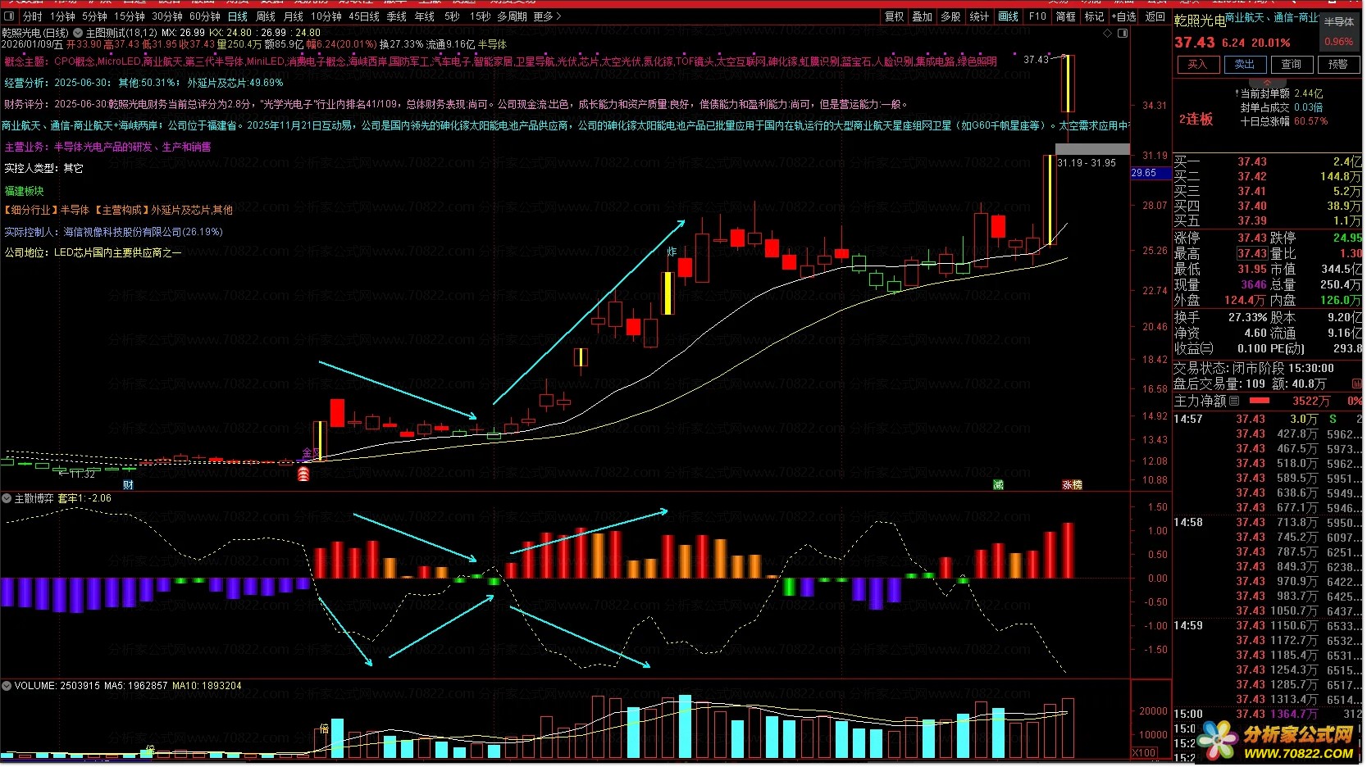Select the 5分钟 period tab
Image resolution: width=1367 pixels, height=767 pixels.
pos(94,16)
